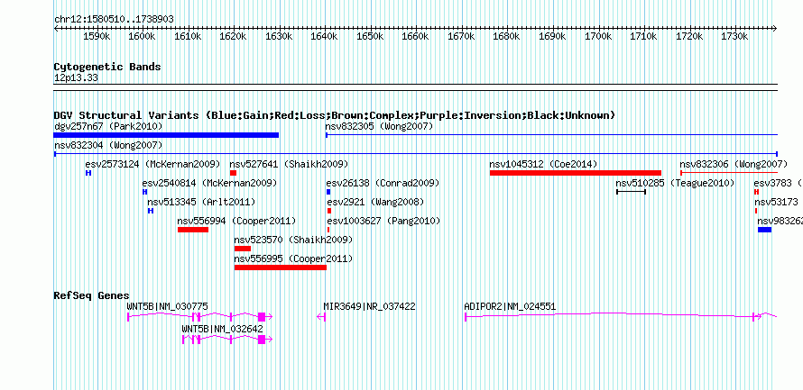Click the black nsv510285 unknown-type bar
The image size is (803, 390).
tap(631, 192)
